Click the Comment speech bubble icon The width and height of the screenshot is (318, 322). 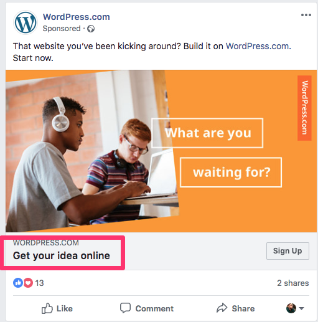(x=125, y=308)
